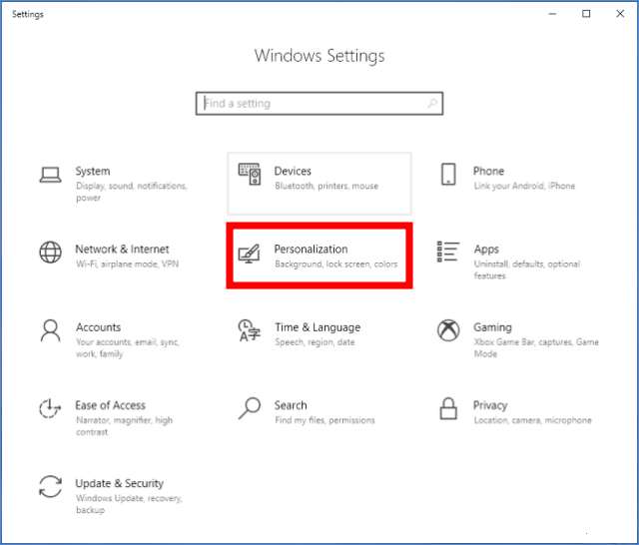Open Privacy settings title
Image resolution: width=639 pixels, height=545 pixels.
click(x=490, y=405)
